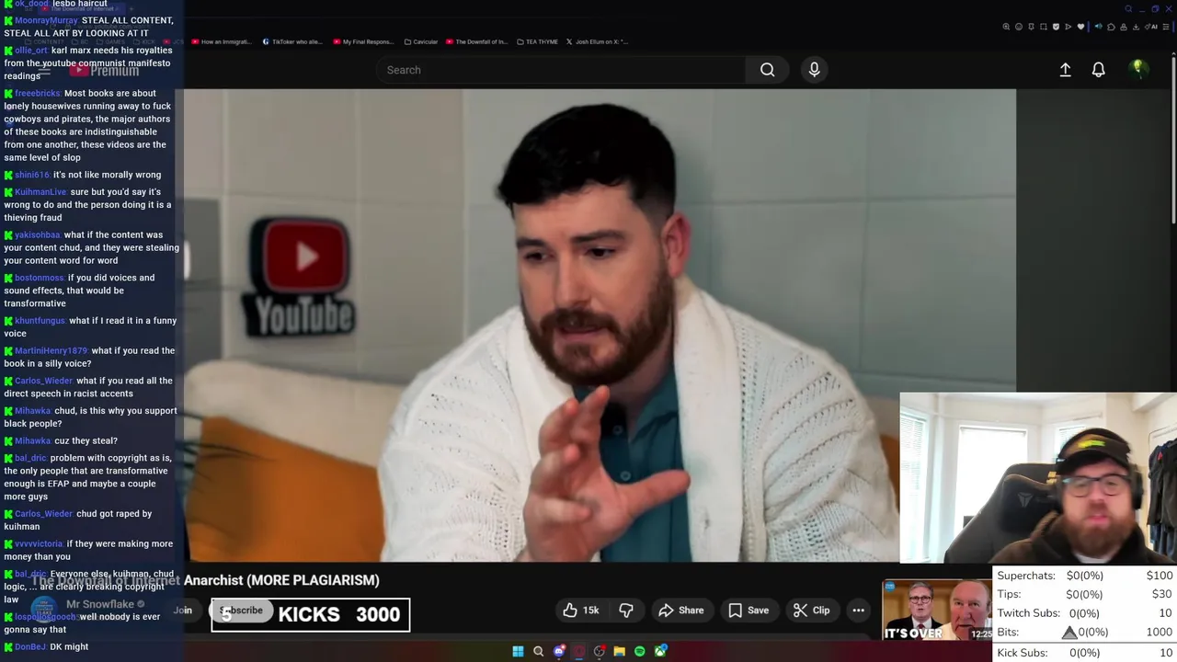The height and width of the screenshot is (662, 1177).
Task: Click the main video player
Action: (x=600, y=325)
